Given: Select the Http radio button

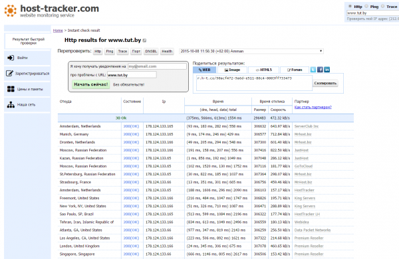Looking at the screenshot, I should click(350, 6).
